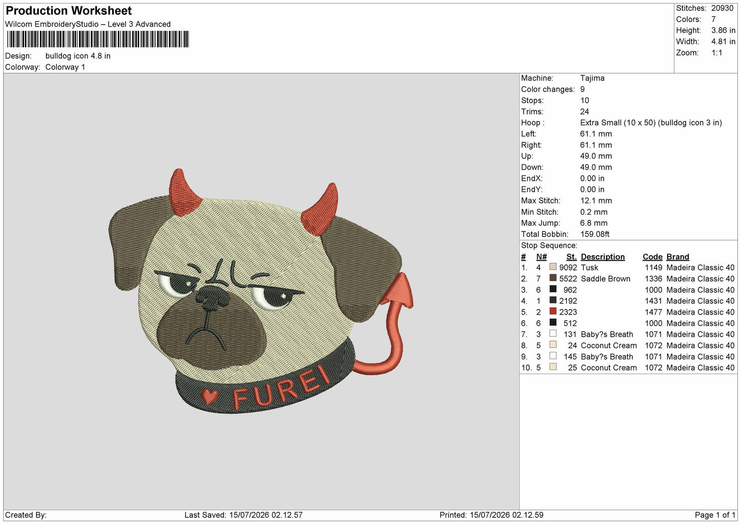Click the Description column header
Image resolution: width=741 pixels, height=524 pixels.
[x=603, y=257]
